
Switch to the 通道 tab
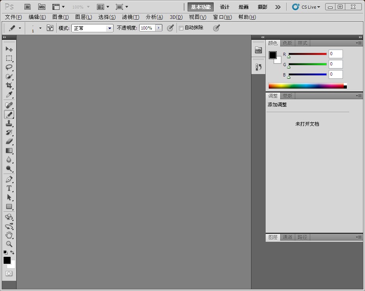pos(287,237)
